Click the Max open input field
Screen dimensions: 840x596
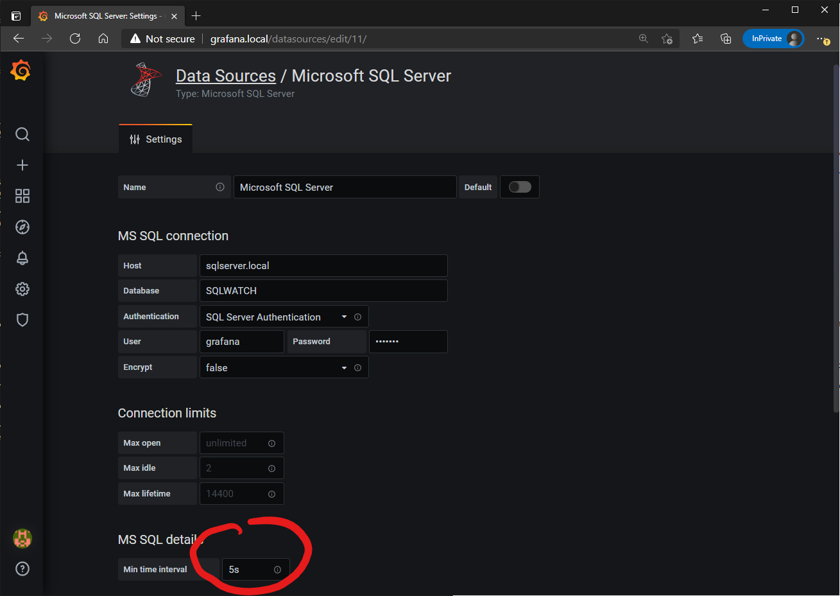pyautogui.click(x=242, y=443)
